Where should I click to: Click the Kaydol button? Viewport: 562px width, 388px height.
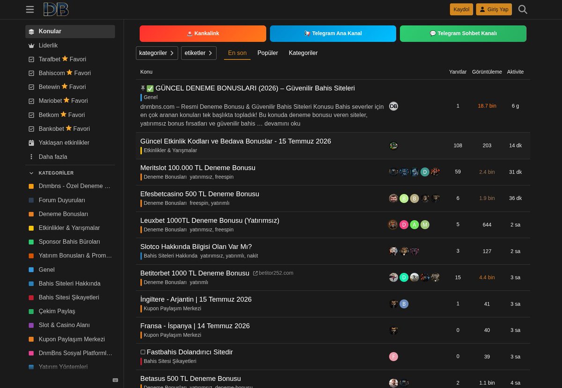coord(461,9)
